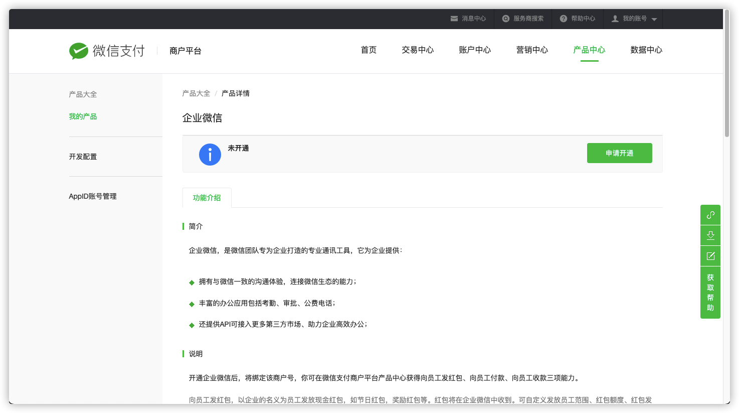Click the 说明 section heading
This screenshot has width=739, height=413.
[196, 354]
